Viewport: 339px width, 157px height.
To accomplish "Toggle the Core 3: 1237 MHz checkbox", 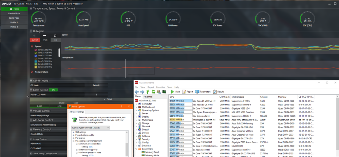I will click(x=36, y=56).
